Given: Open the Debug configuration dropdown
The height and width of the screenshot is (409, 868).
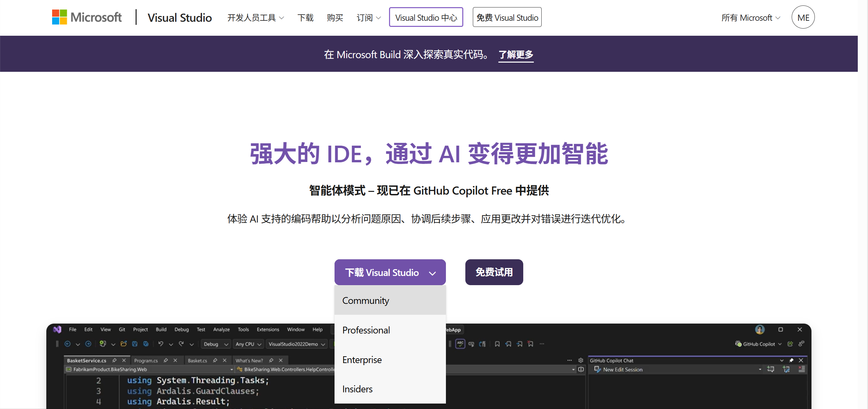Looking at the screenshot, I should (216, 344).
